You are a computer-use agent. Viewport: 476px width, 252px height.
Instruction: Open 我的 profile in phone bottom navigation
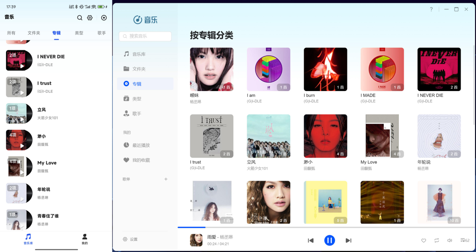click(85, 239)
